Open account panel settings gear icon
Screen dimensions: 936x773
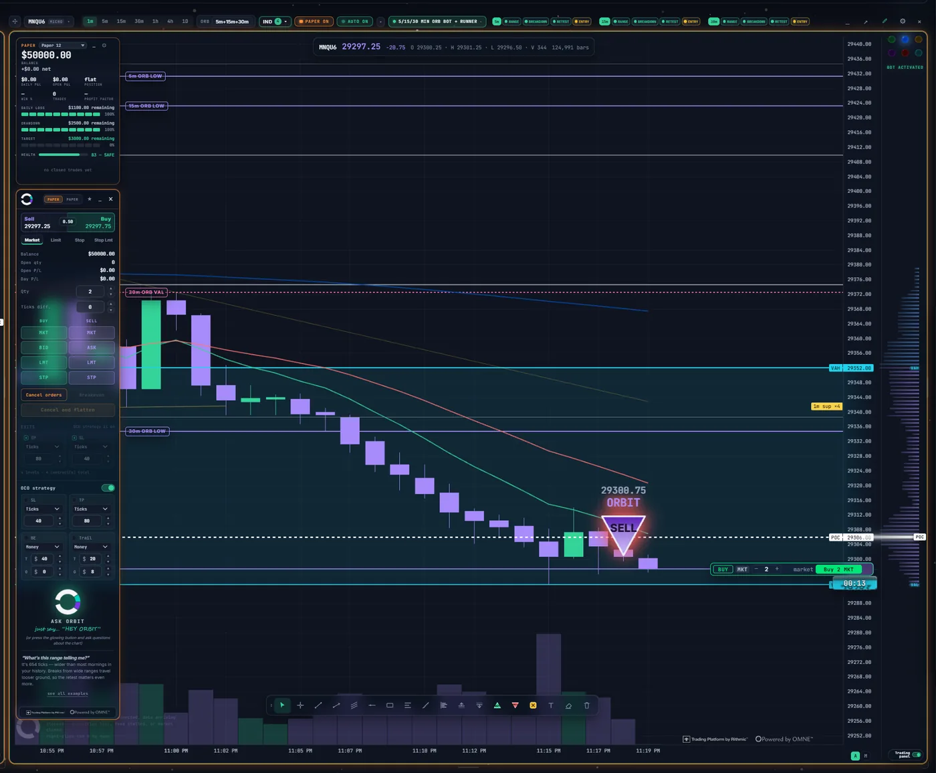(104, 46)
